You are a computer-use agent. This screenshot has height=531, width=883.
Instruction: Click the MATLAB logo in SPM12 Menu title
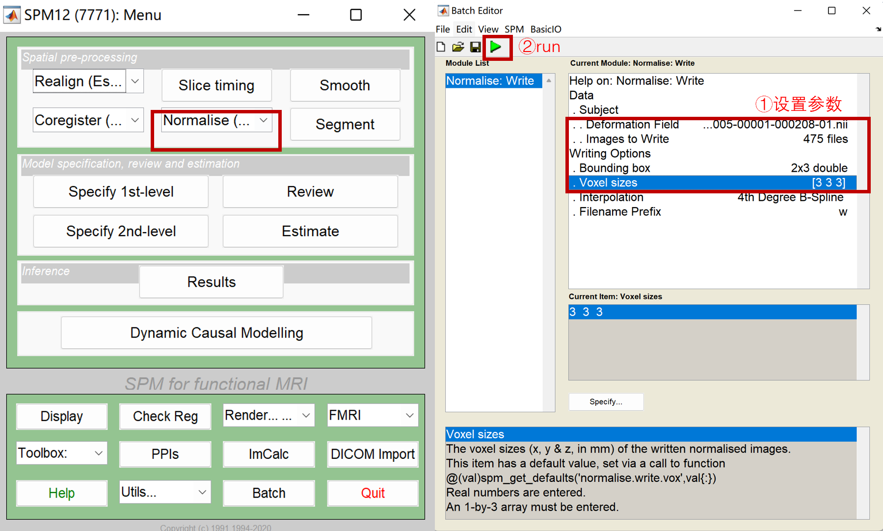tap(12, 15)
